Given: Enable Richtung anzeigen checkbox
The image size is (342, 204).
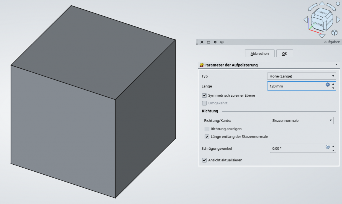Looking at the screenshot, I should click(207, 129).
